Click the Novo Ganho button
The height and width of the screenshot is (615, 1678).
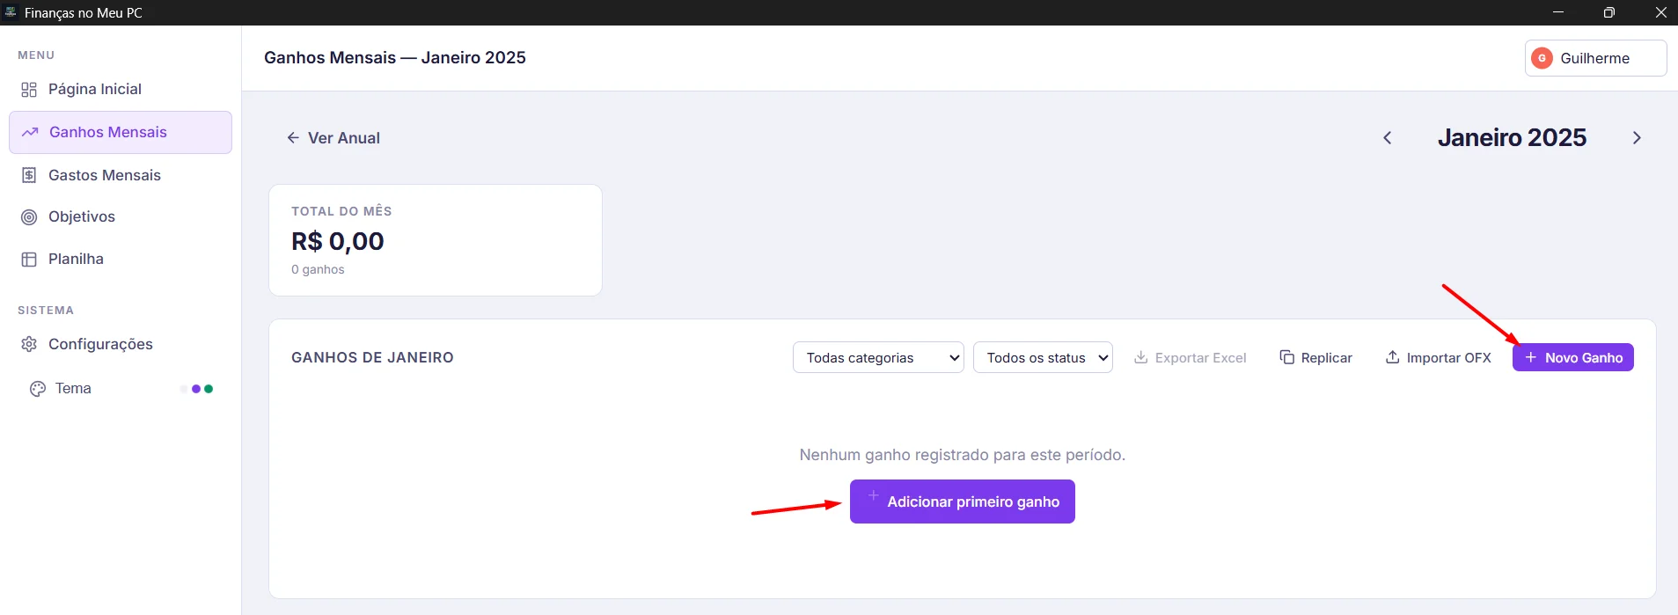click(1573, 357)
